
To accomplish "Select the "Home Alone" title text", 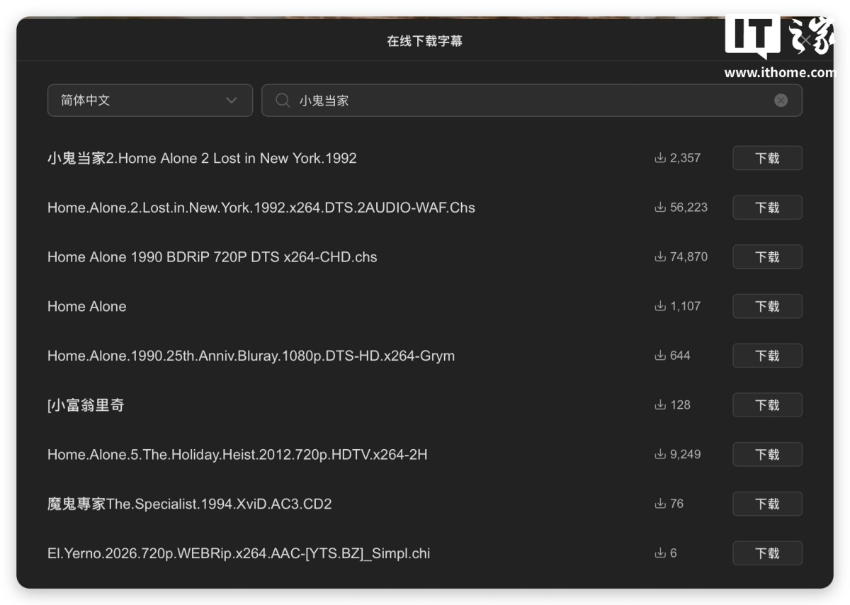I will click(x=87, y=306).
